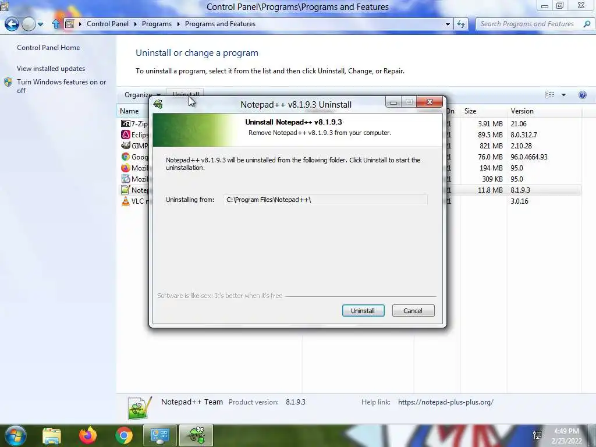
Task: Open the view options dropdown arrow
Action: [x=563, y=95]
